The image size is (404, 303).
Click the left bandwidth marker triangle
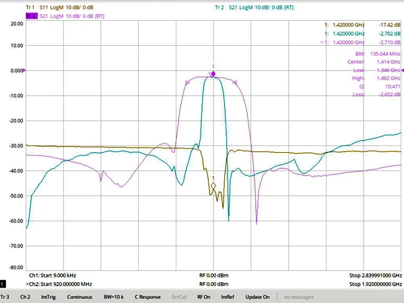187,83
